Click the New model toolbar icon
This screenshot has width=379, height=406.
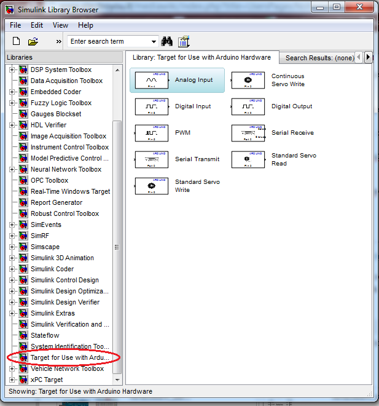[17, 41]
